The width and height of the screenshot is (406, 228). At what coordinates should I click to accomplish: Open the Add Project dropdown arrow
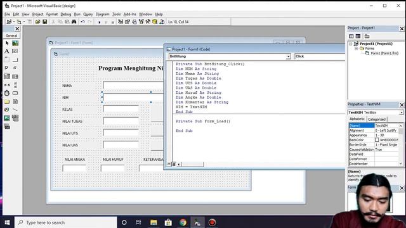coord(14,22)
